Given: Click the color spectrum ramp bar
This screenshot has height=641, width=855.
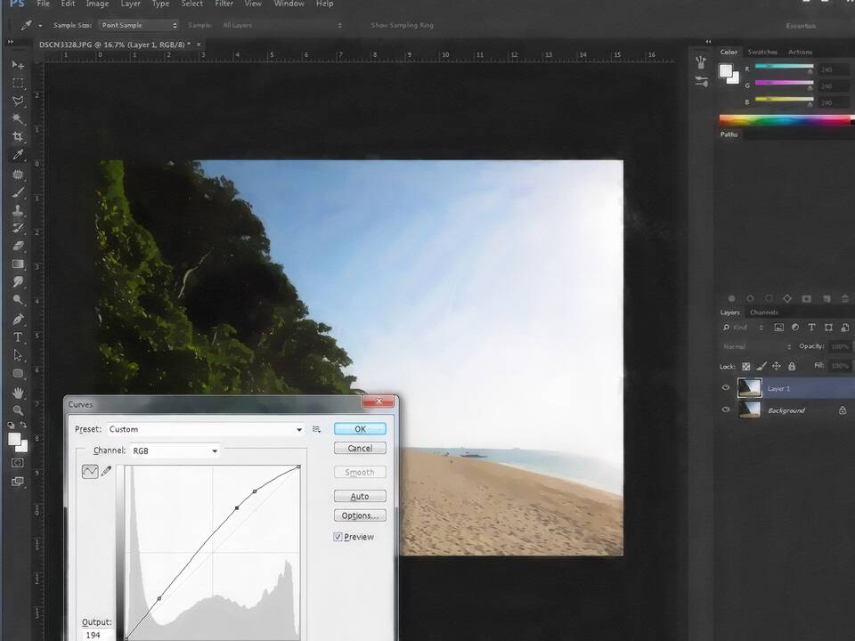Looking at the screenshot, I should (x=784, y=120).
